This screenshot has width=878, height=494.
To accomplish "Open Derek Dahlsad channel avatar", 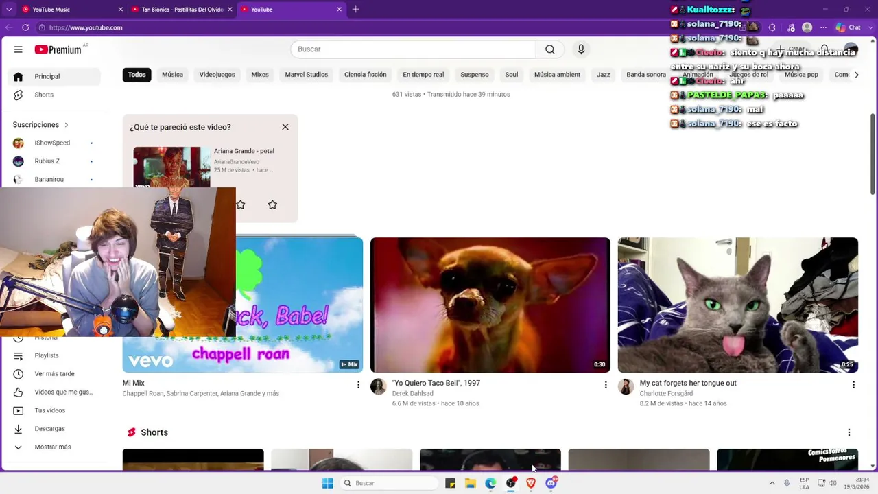I will point(379,387).
